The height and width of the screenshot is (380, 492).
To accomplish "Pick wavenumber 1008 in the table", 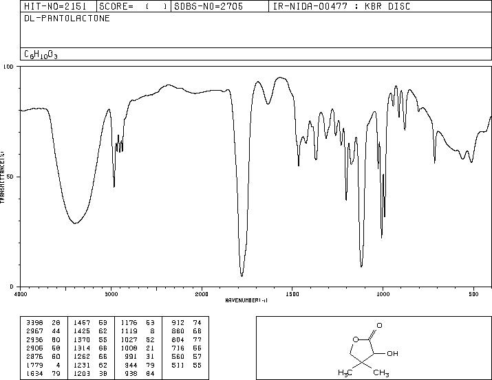I will coord(129,348).
